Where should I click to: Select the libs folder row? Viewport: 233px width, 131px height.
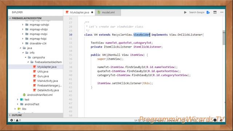coord(36,109)
